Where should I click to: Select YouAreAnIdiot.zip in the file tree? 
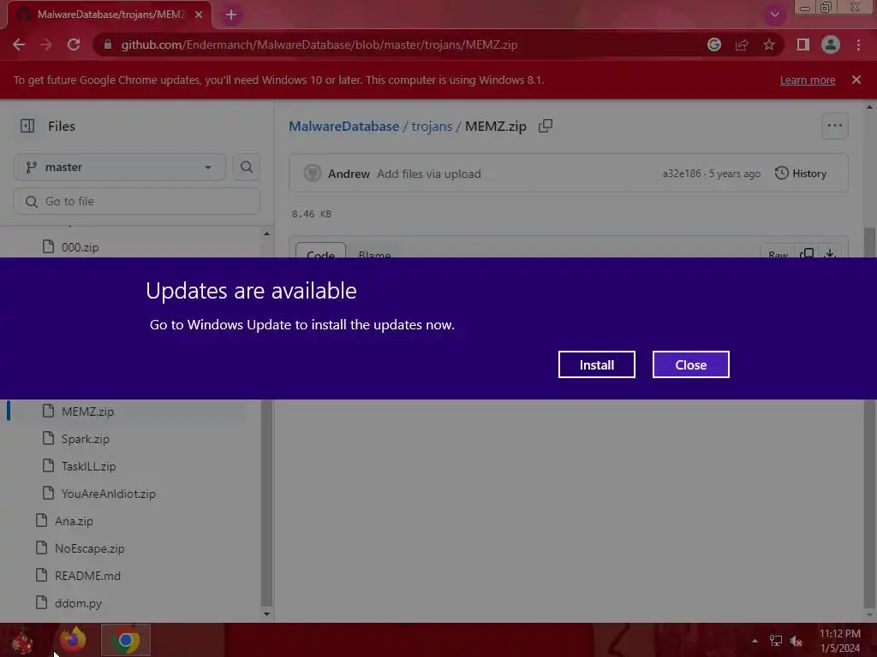(108, 494)
